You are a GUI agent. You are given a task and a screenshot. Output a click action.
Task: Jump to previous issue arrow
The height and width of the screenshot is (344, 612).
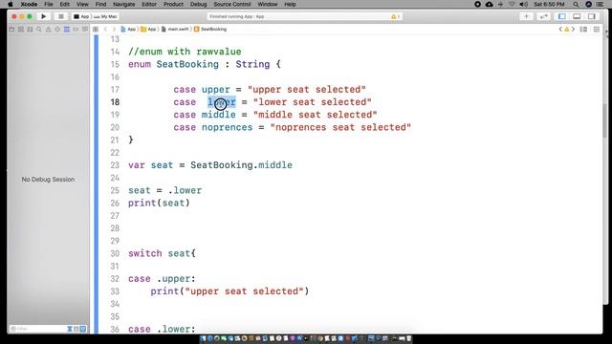pyautogui.click(x=561, y=30)
